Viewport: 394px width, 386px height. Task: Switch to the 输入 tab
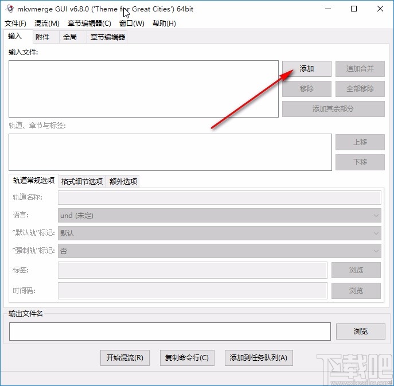pos(18,37)
